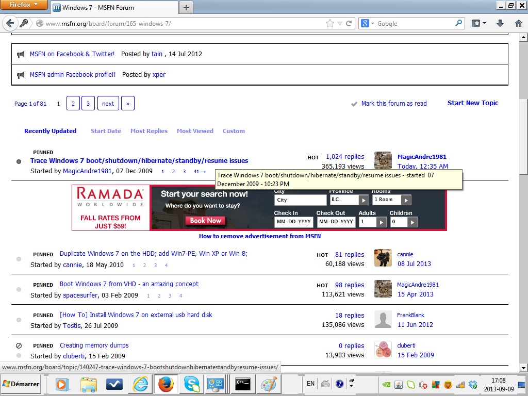Launch Windows Media Player from the taskbar

pos(62,384)
